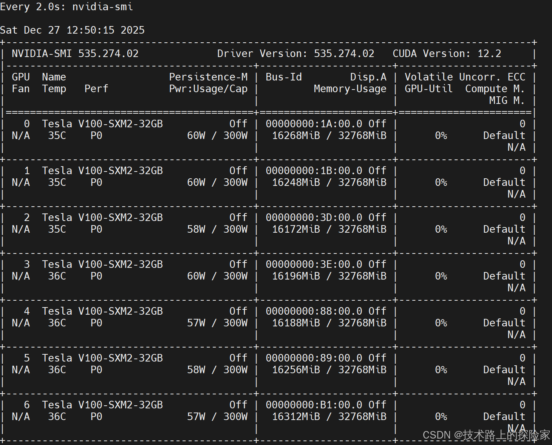Select the 'NVIDIA-SMI 535.274.02' version text
The height and width of the screenshot is (445, 552).
(x=75, y=54)
